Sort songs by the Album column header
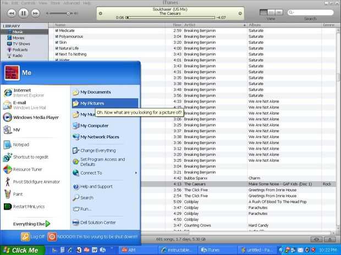 click(284, 25)
